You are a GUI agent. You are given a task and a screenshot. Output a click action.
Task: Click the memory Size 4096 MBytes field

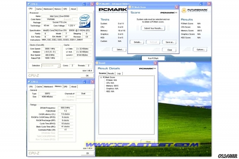tap(47, 97)
